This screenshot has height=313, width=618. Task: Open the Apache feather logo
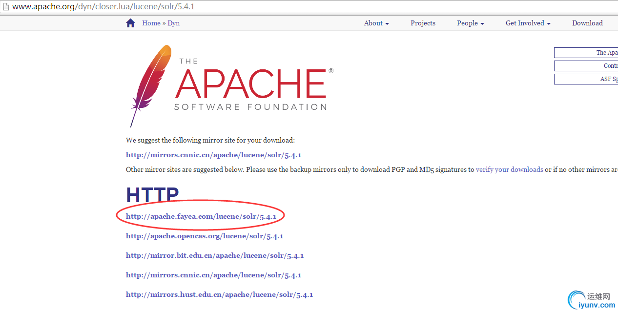pyautogui.click(x=151, y=85)
